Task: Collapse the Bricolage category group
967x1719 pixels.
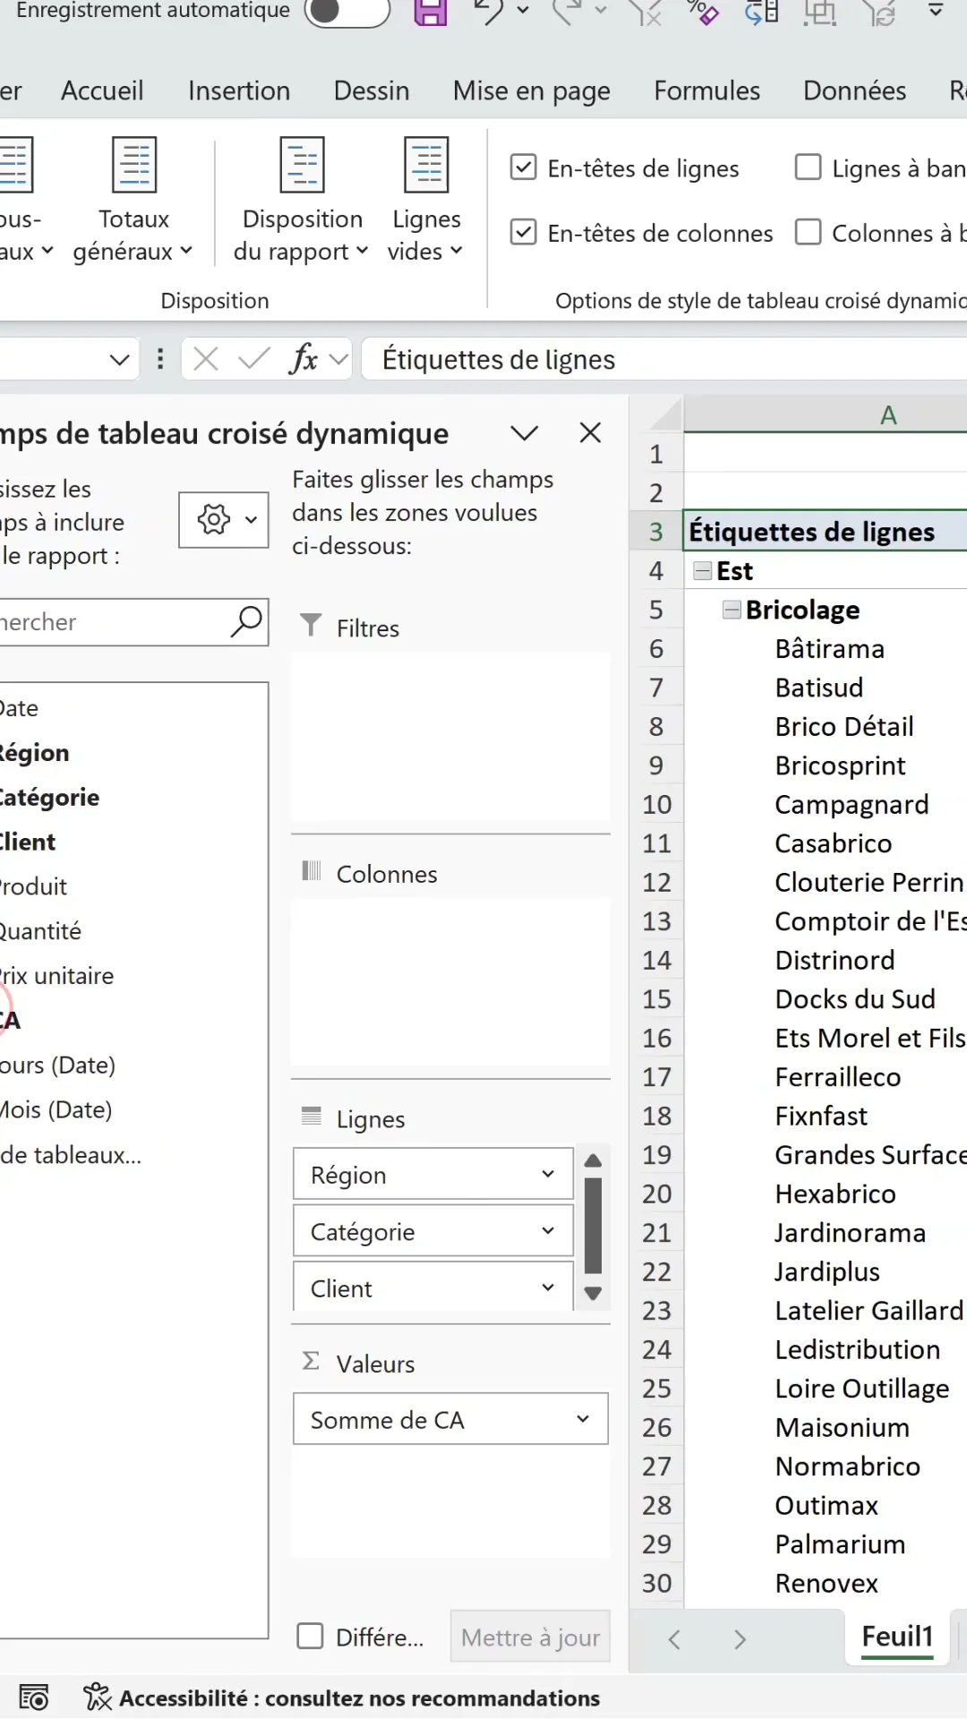Action: tap(732, 610)
